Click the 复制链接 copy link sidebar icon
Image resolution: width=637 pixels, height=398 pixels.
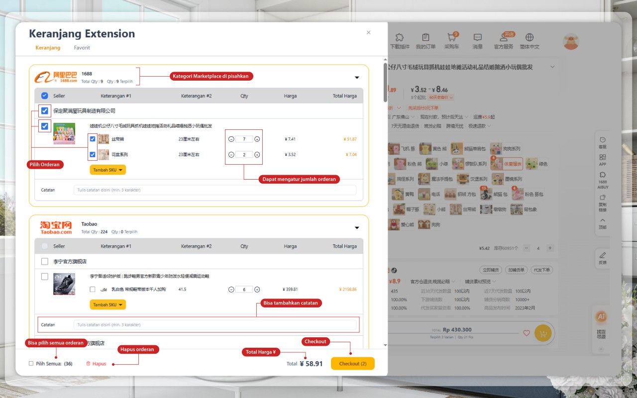[603, 198]
